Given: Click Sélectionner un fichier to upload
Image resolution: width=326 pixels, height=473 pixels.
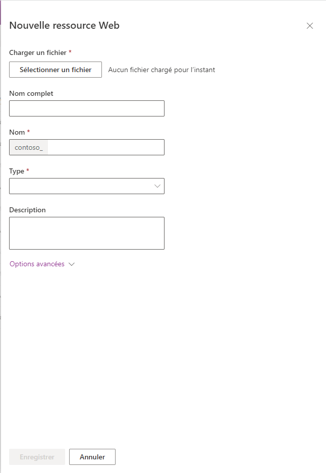Looking at the screenshot, I should click(55, 69).
